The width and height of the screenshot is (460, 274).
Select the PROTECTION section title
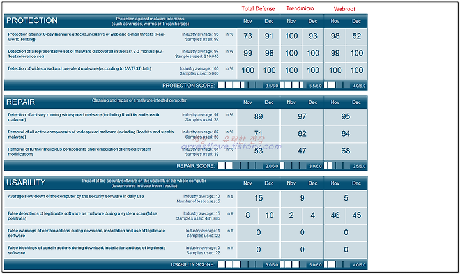[x=32, y=20]
